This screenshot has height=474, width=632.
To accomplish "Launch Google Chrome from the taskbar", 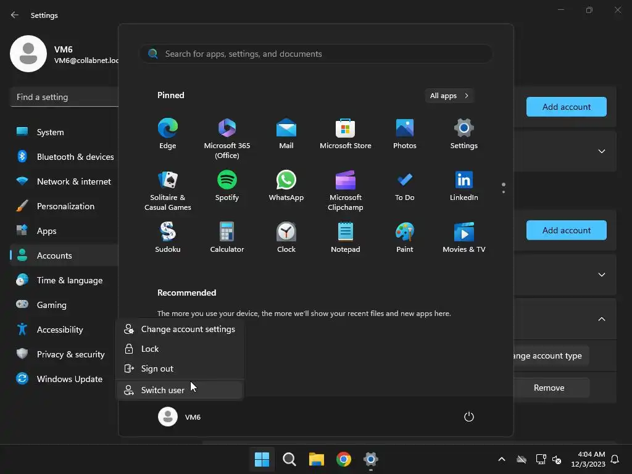I will pos(343,459).
